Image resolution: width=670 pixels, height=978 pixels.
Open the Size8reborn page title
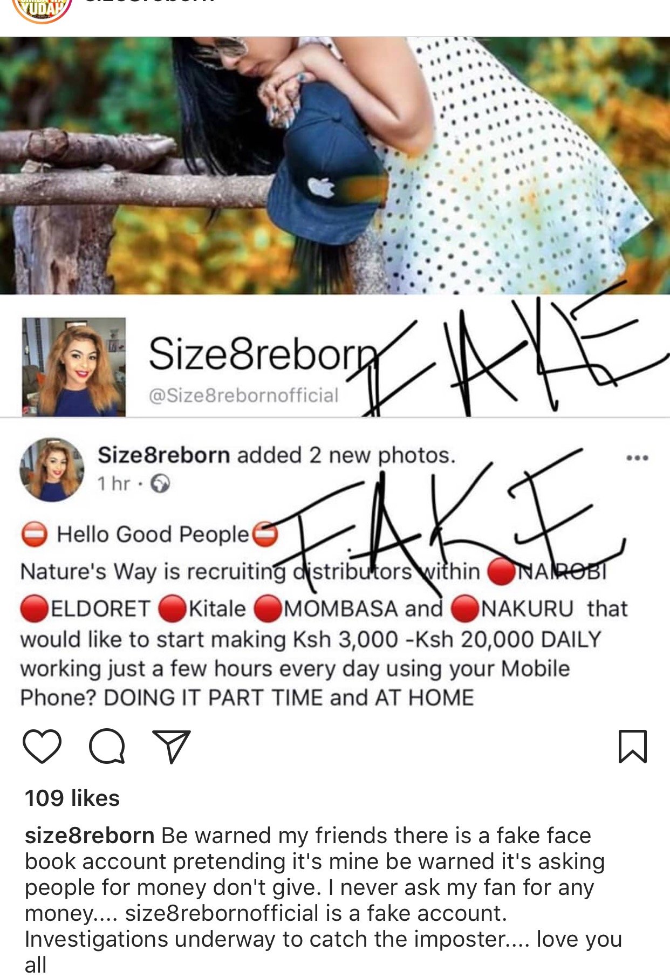coord(262,354)
